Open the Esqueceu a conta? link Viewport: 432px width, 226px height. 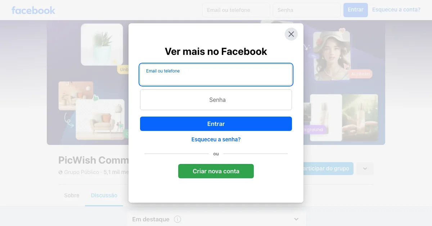pos(396,10)
